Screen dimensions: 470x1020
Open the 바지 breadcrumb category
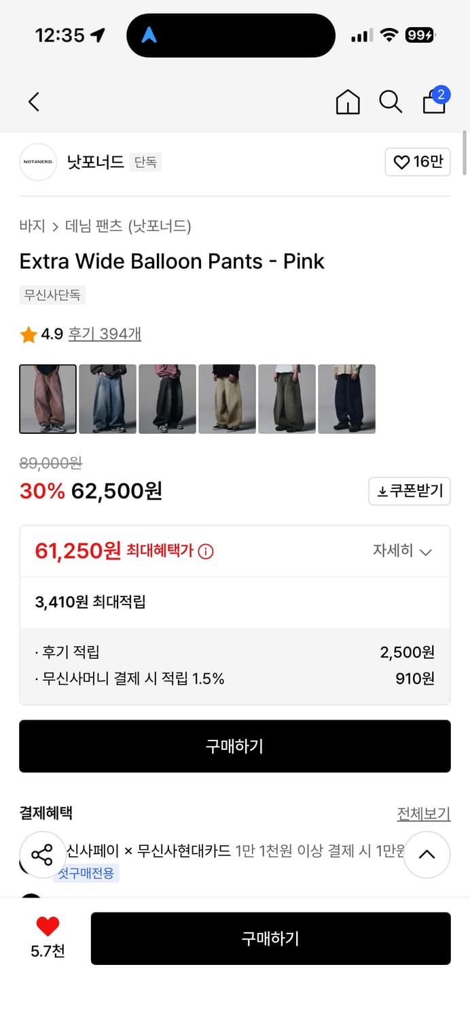(27, 226)
